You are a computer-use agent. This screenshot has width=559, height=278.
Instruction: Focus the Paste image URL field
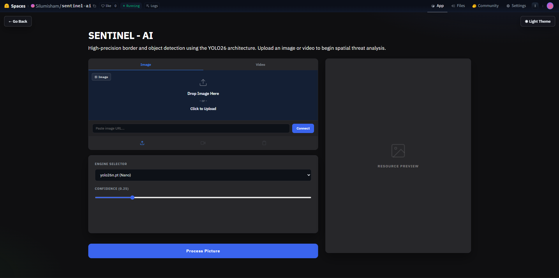(191, 128)
